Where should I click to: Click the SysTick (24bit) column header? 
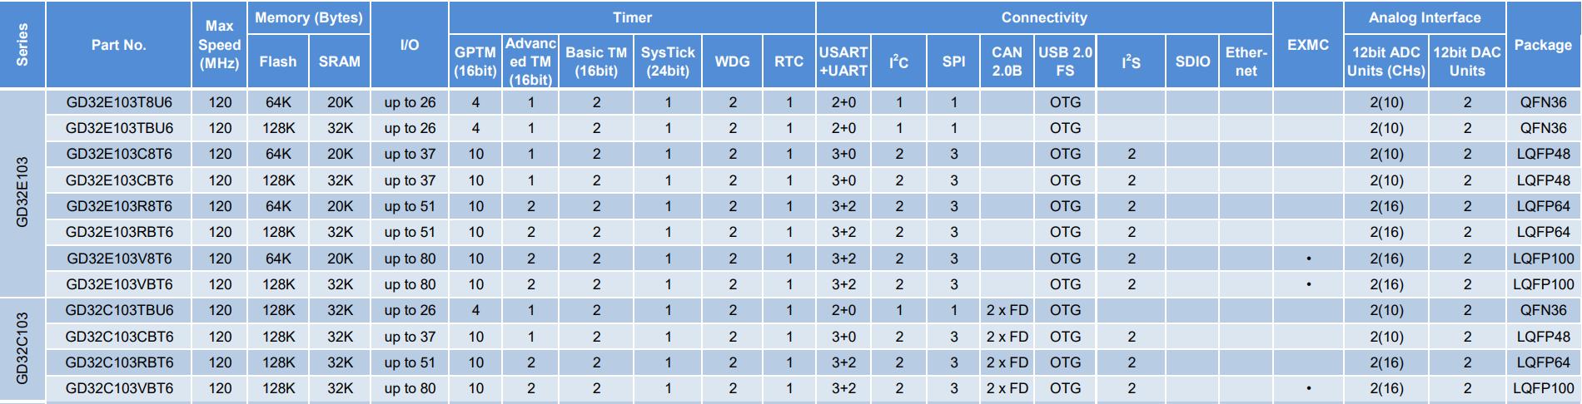point(668,62)
